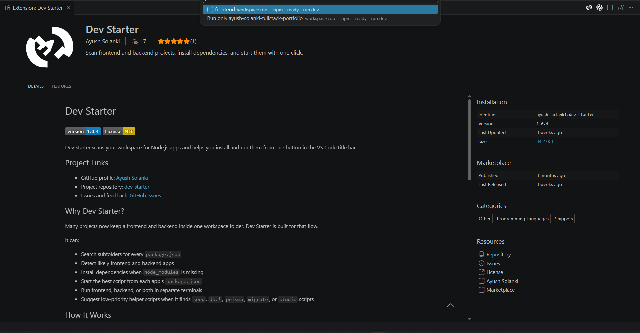Open publisher Ayush Solanki under the extension title
Viewport: 640px width, 333px height.
(x=103, y=41)
